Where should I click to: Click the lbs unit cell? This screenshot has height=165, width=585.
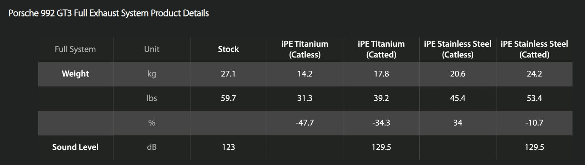point(152,98)
